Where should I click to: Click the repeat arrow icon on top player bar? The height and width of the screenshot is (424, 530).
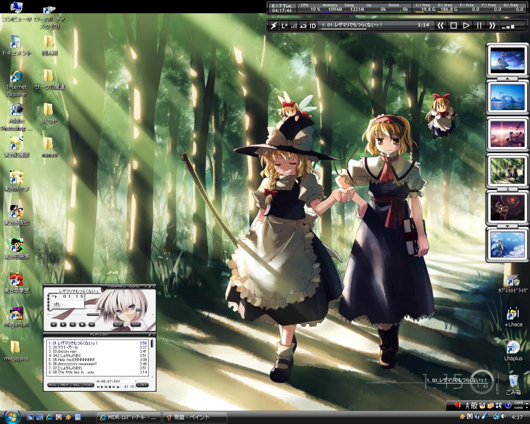point(303,25)
